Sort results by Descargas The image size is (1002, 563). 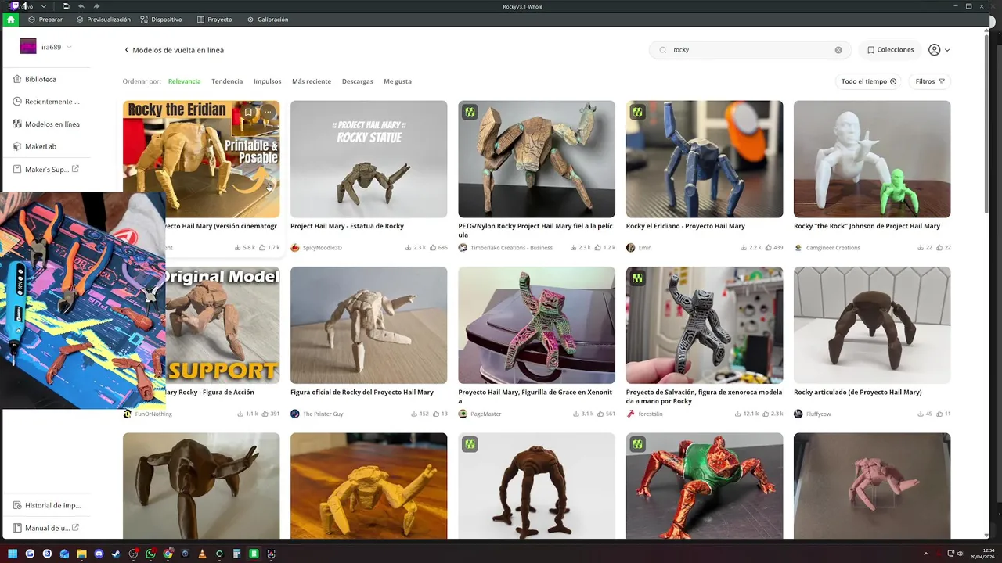tap(357, 81)
